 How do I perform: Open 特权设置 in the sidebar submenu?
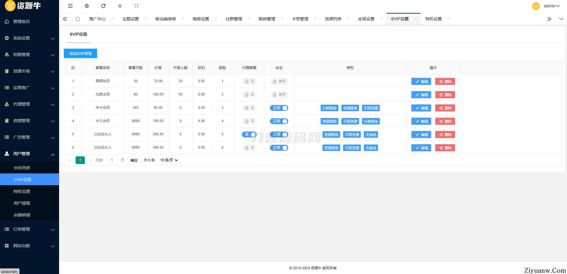pos(22,191)
